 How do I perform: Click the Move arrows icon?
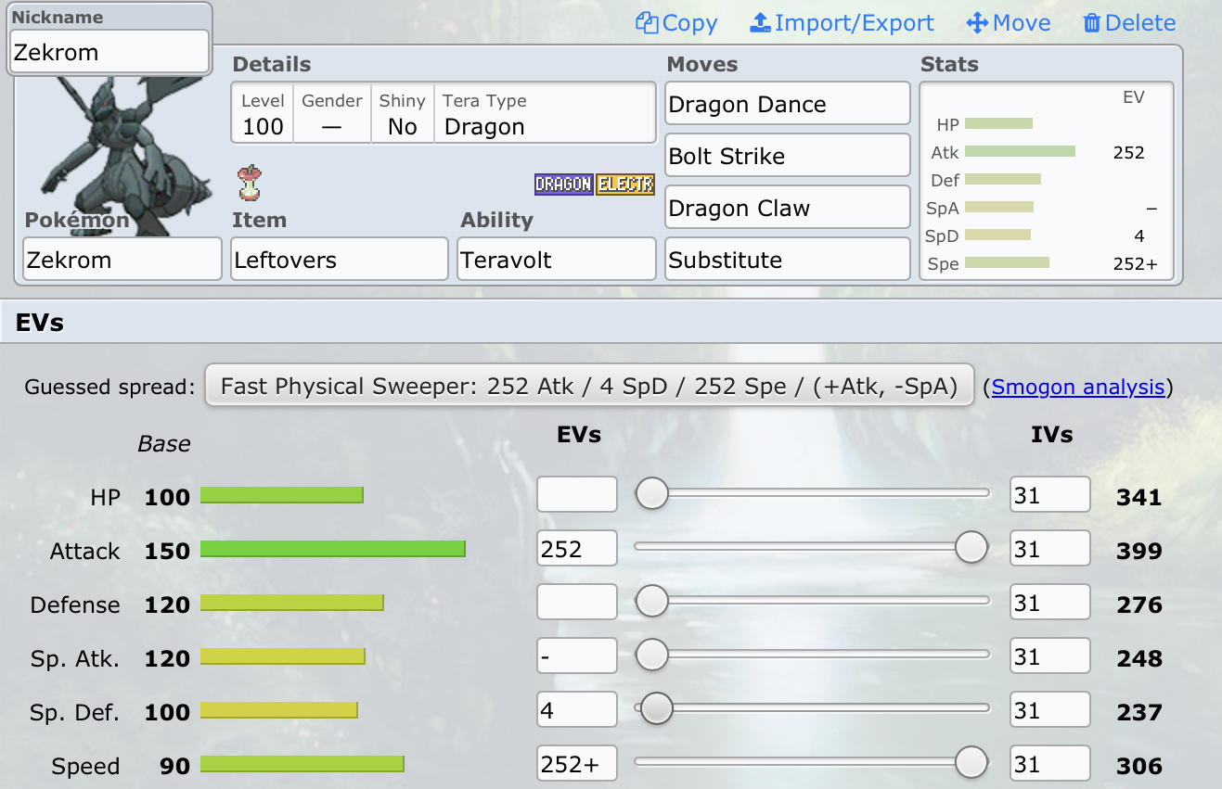tap(977, 23)
